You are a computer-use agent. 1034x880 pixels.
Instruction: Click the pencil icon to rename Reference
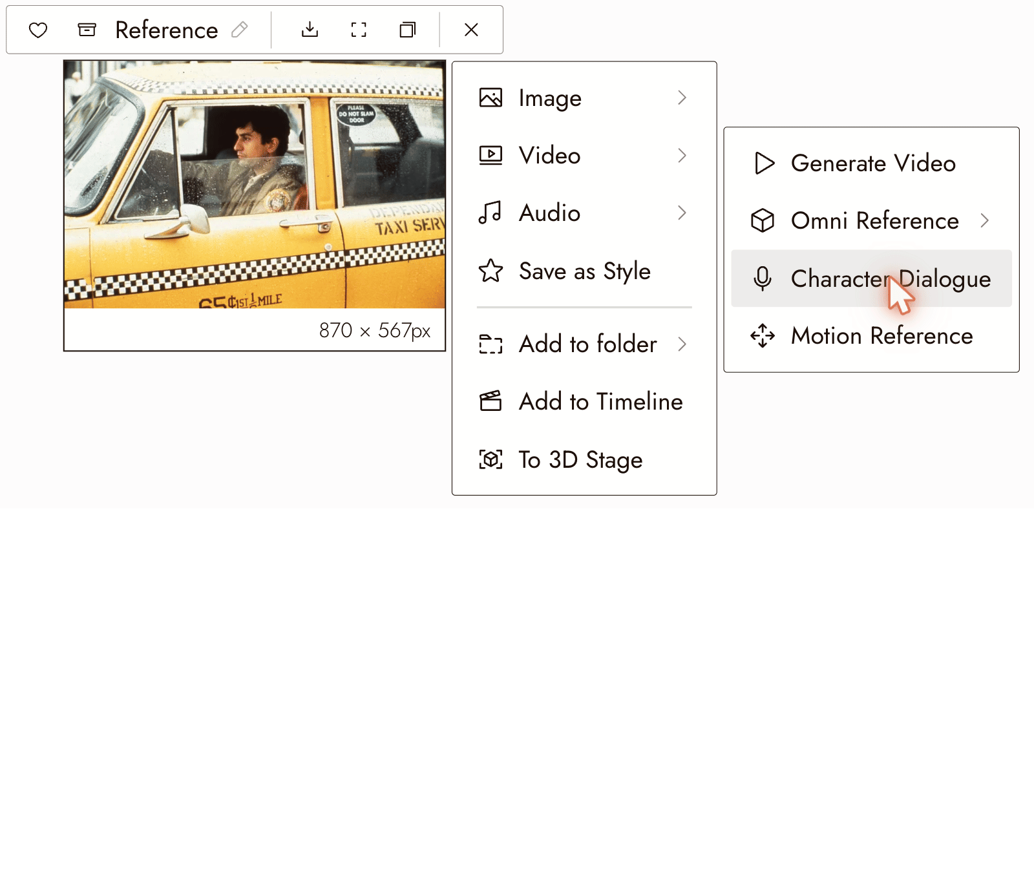240,30
